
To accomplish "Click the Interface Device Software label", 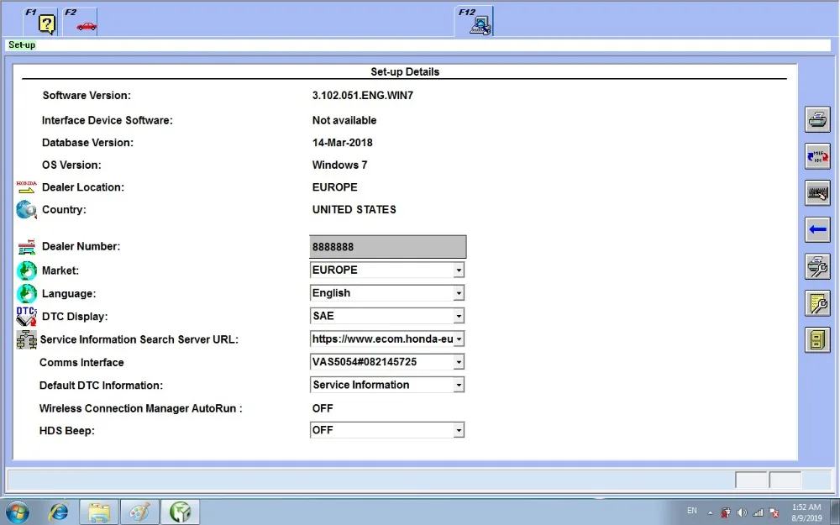I will (x=108, y=120).
